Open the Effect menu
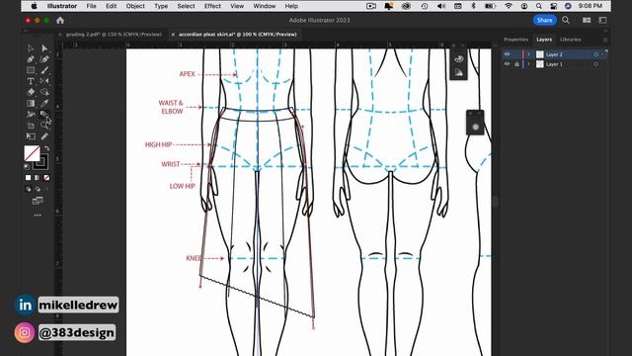This screenshot has width=632, height=356. click(x=212, y=6)
